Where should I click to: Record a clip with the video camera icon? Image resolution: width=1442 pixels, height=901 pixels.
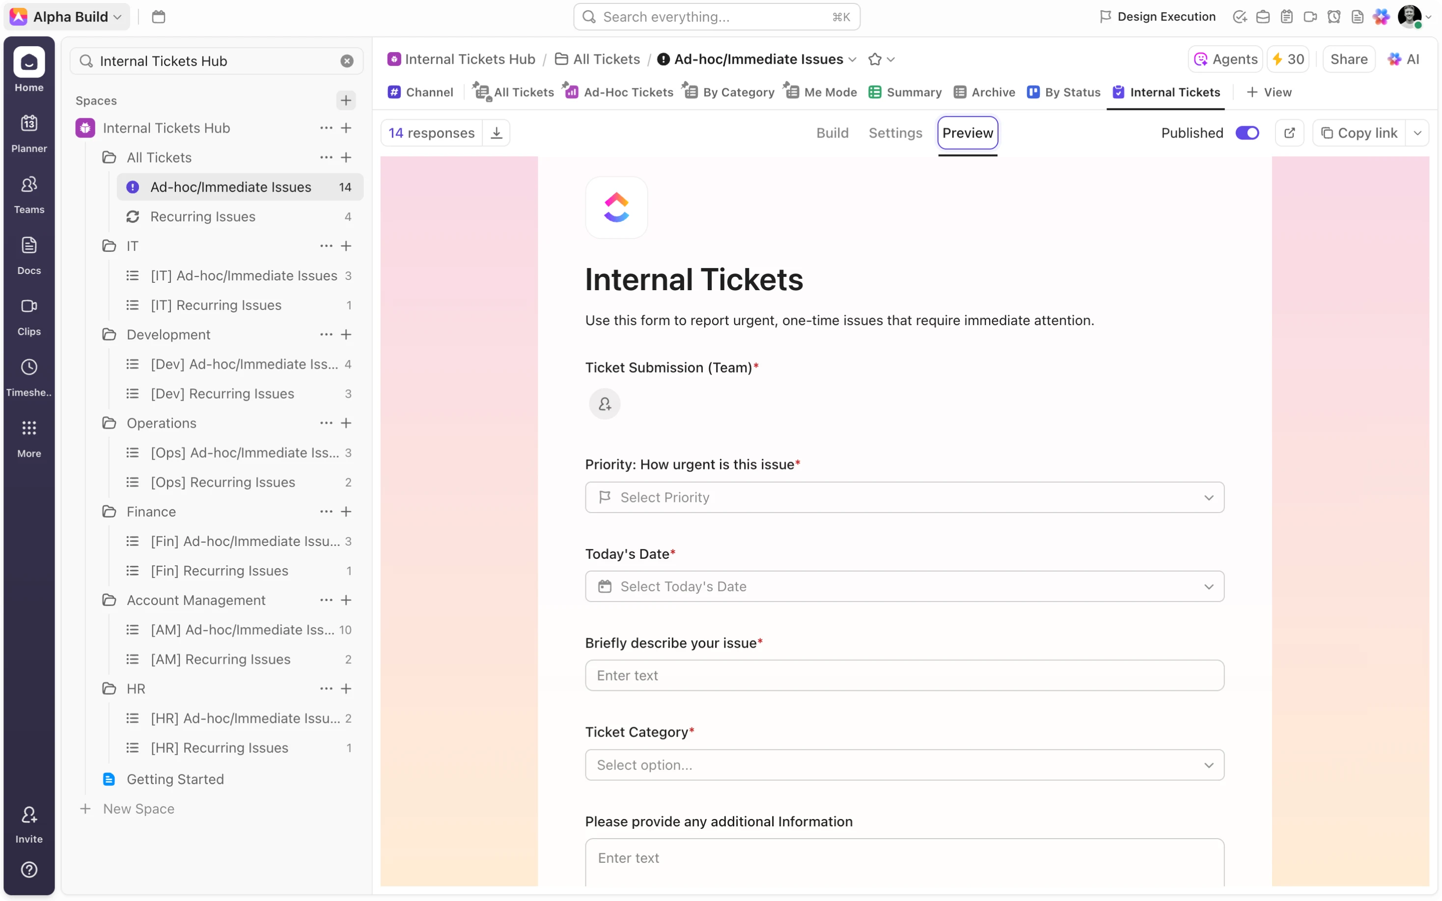pos(1310,16)
